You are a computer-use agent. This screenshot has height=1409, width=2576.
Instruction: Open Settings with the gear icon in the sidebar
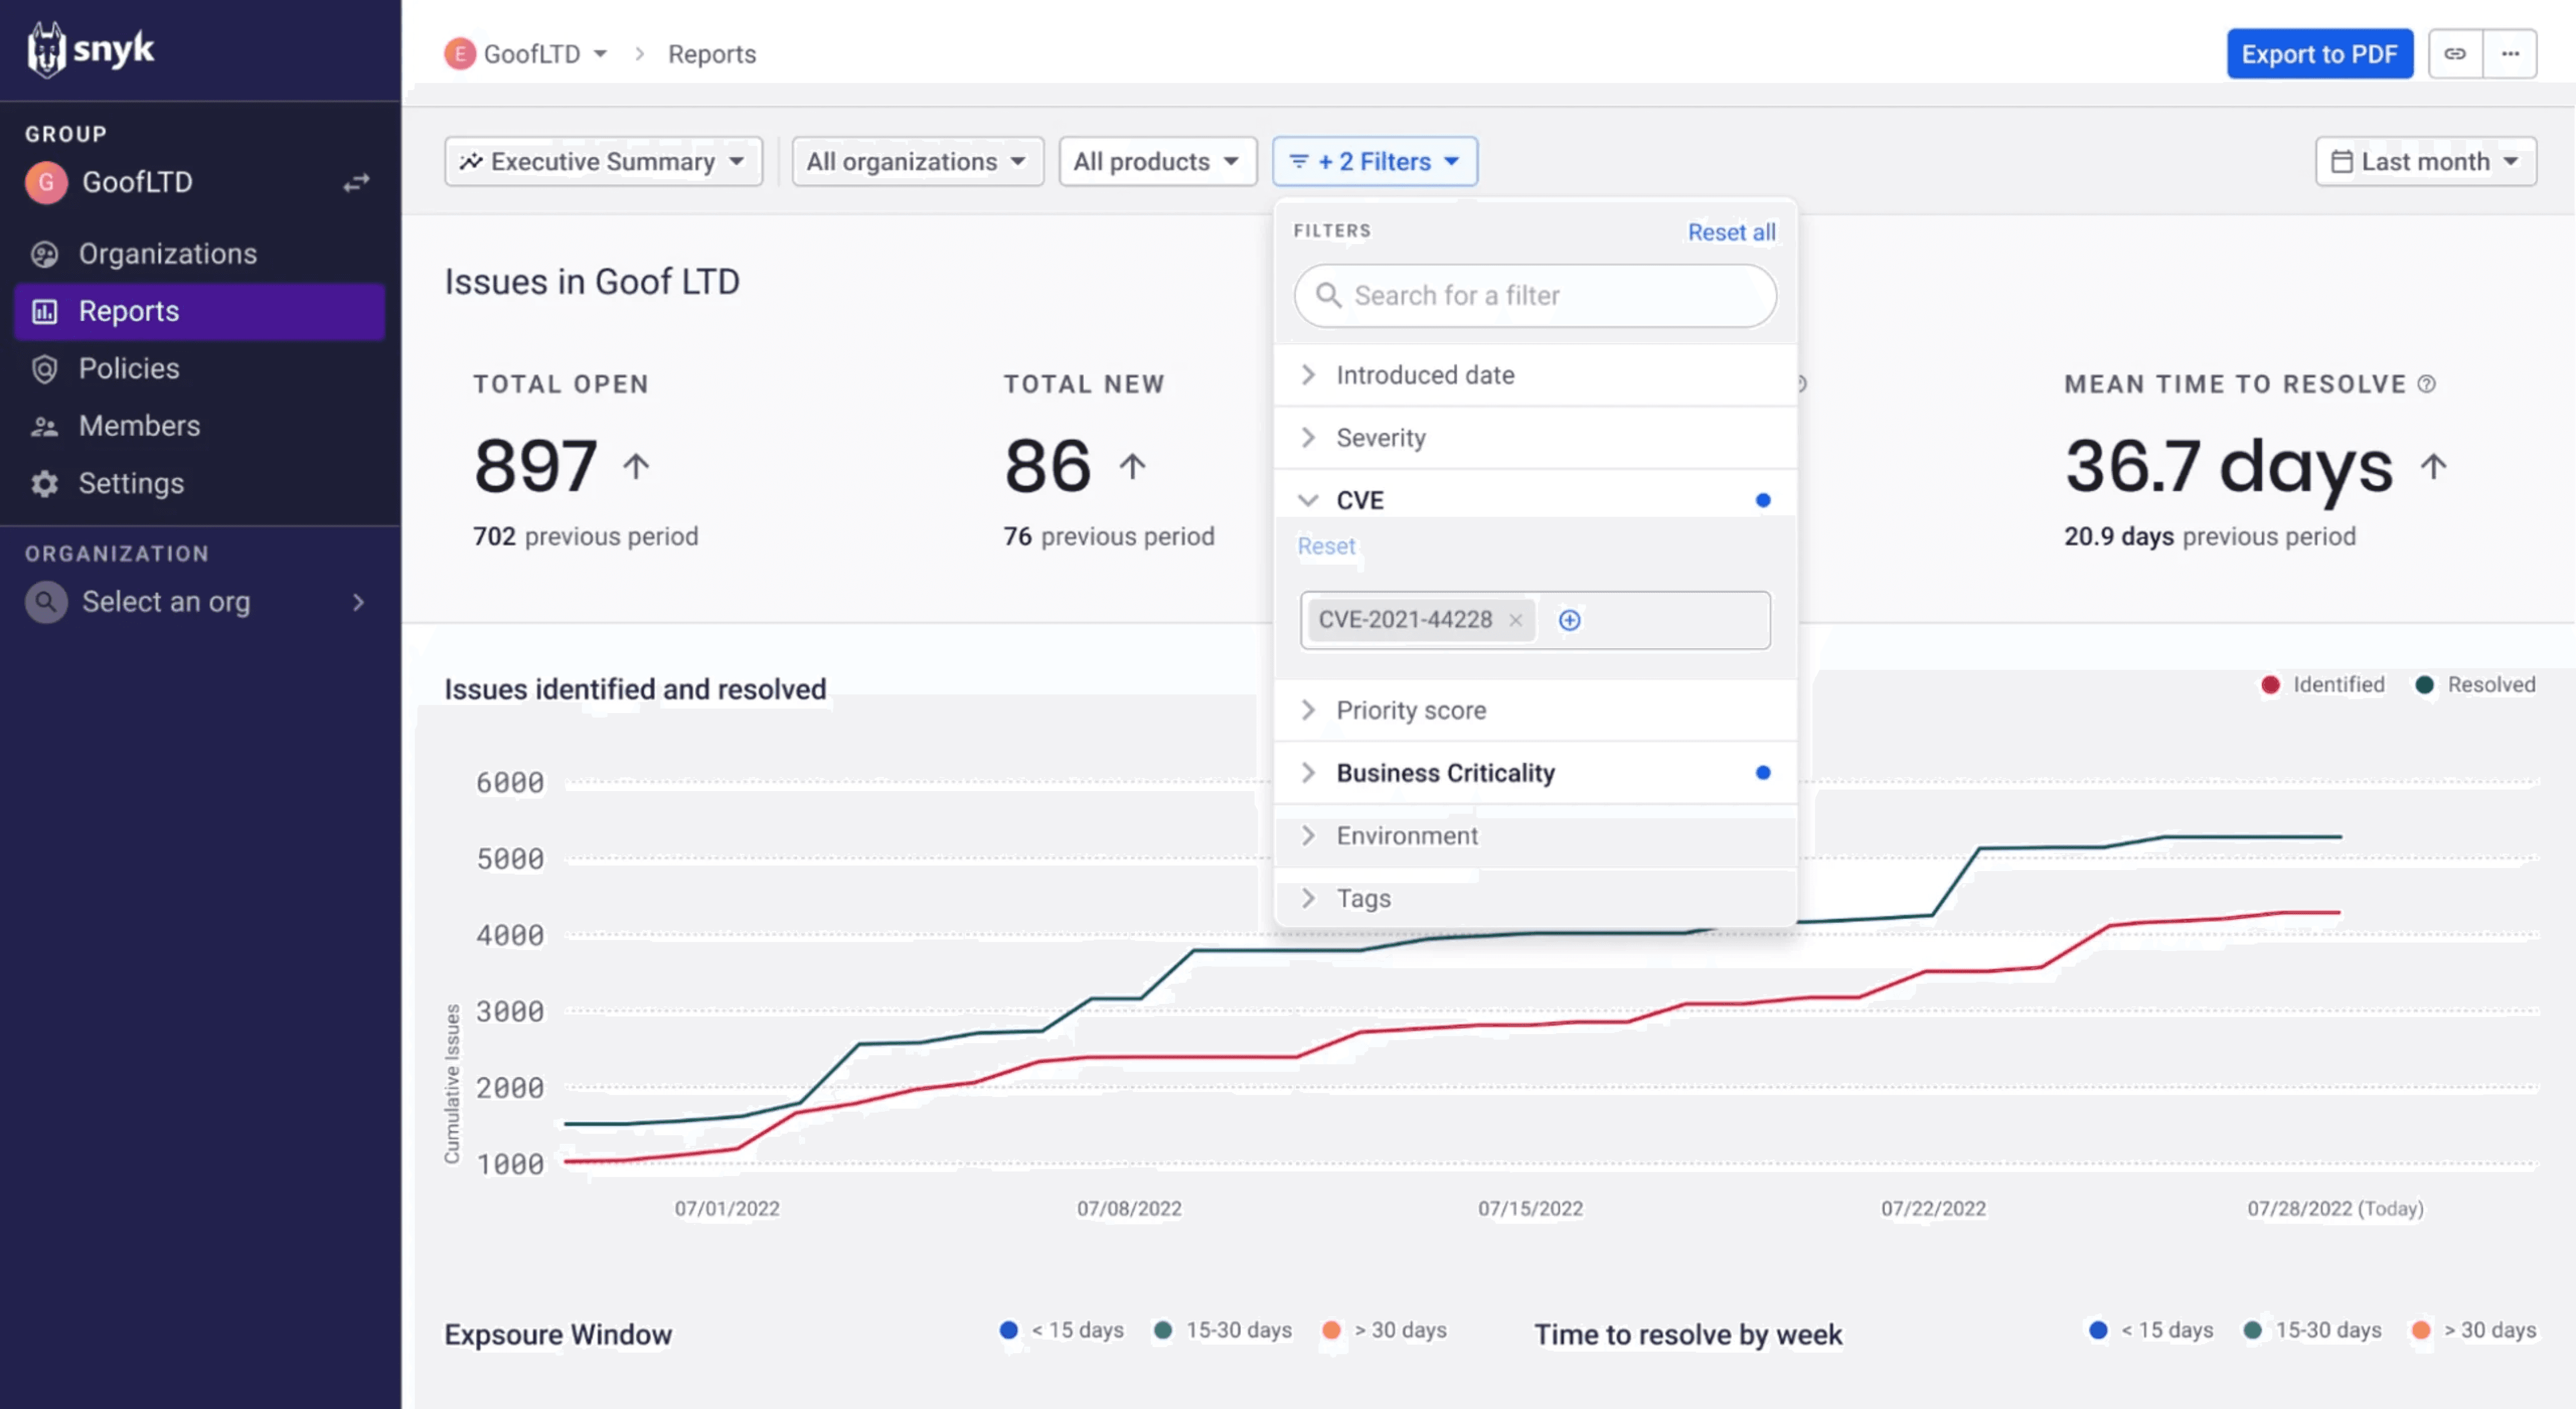pos(44,484)
